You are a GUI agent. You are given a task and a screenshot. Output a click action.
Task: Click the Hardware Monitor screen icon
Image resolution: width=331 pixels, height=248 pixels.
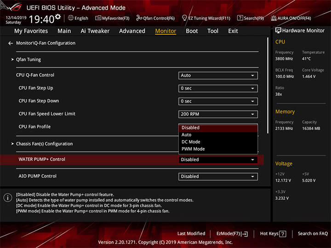click(x=278, y=30)
